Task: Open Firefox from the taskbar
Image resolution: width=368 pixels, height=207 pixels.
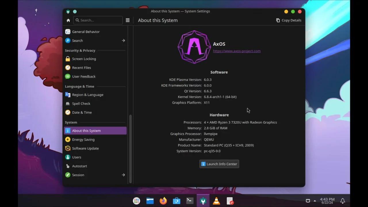Action: pyautogui.click(x=163, y=201)
